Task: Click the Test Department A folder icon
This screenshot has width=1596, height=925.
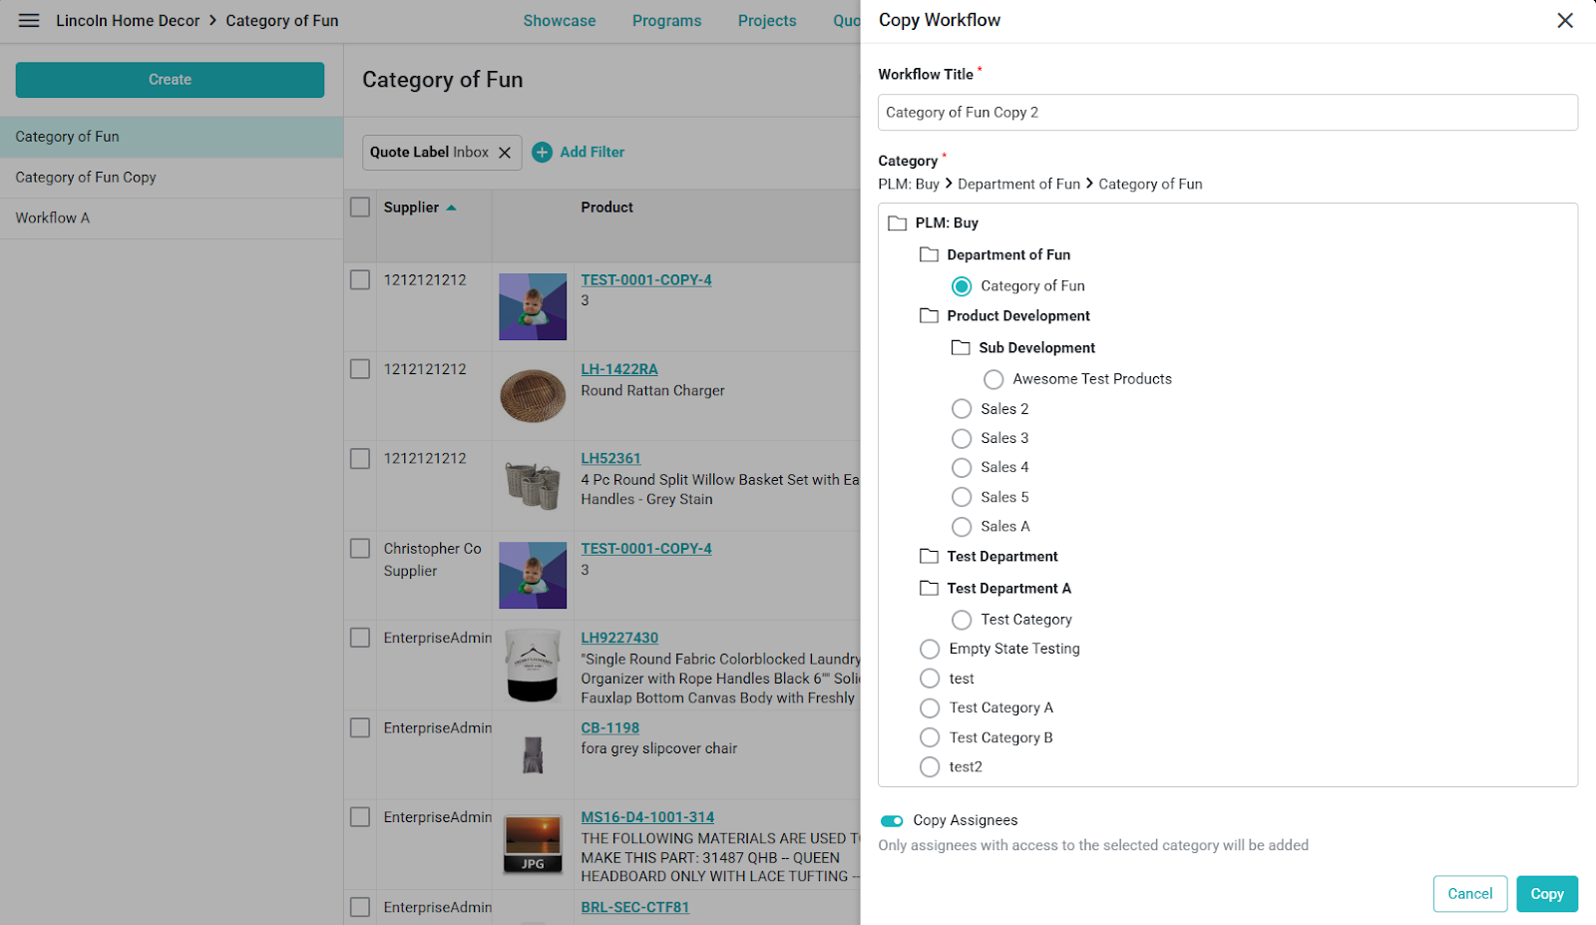Action: point(929,589)
